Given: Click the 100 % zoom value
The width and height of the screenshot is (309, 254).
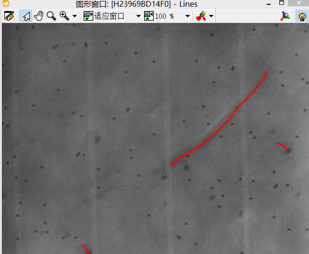Looking at the screenshot, I should (164, 16).
